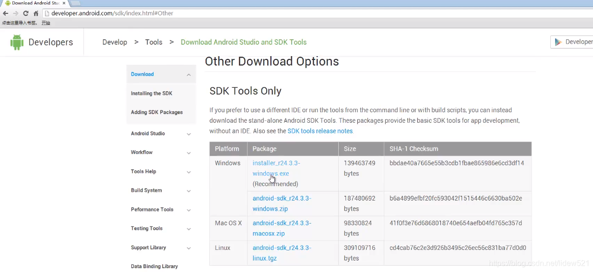
Task: Click checksum starting with 41f0f3e7
Action: (x=456, y=223)
